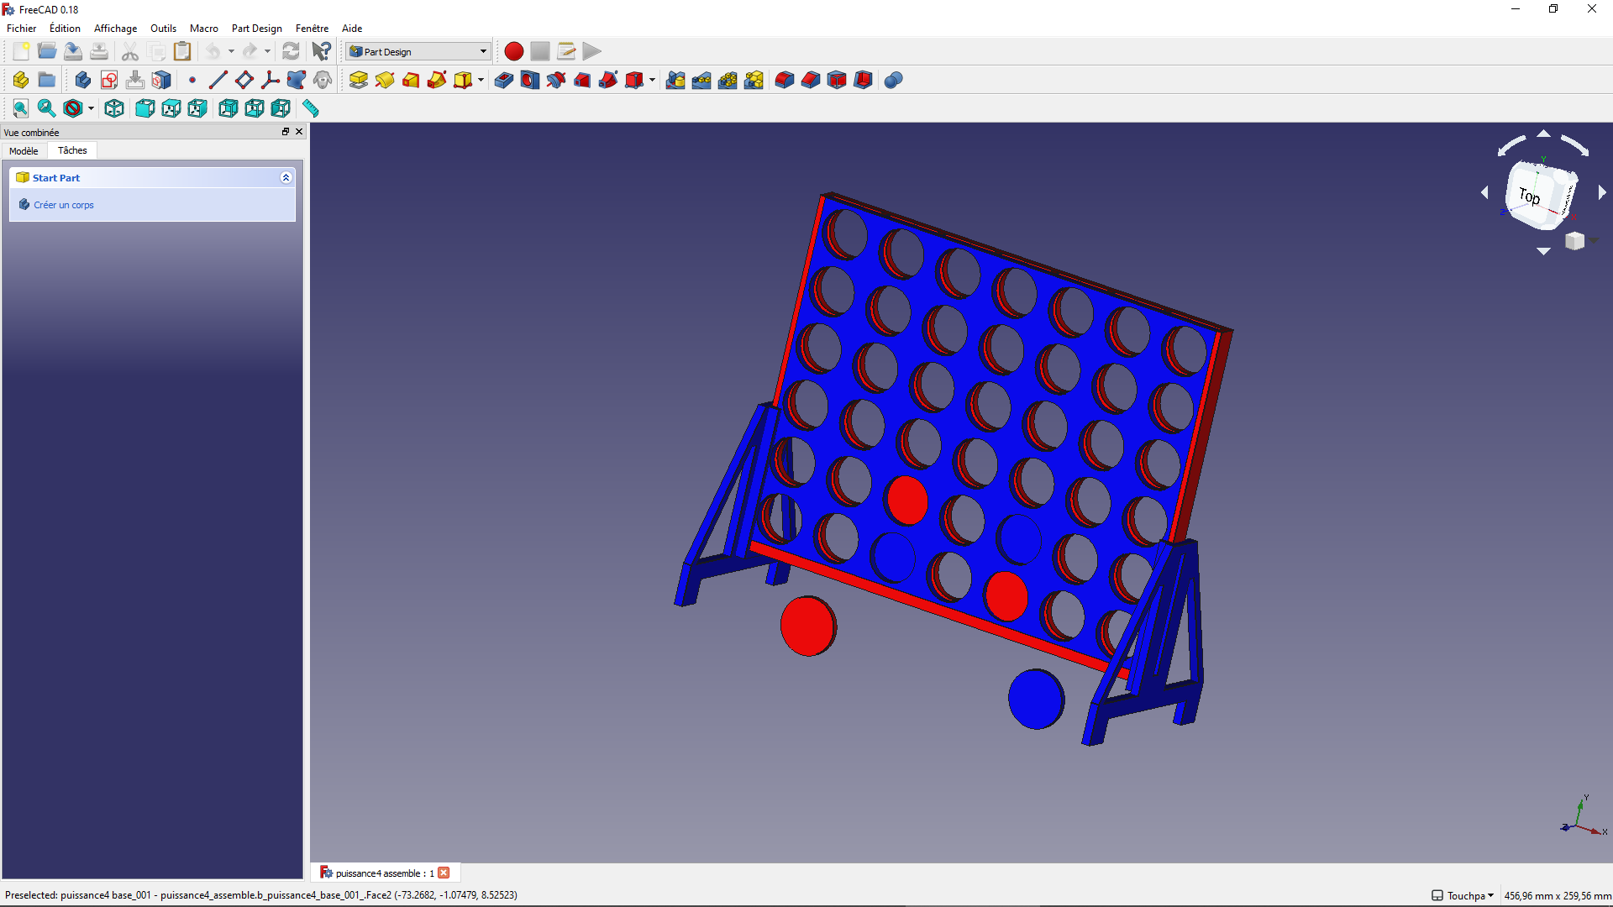Click the Refresh recompute icon
1613x907 pixels.
tap(291, 51)
